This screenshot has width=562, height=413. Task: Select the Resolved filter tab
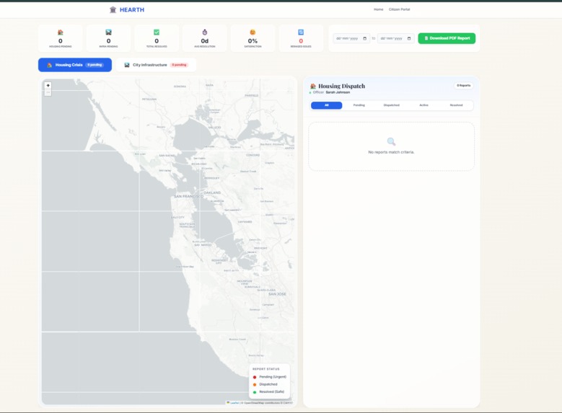pos(456,105)
